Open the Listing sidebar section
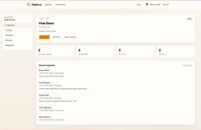This screenshot has width=201, height=130. 18,30
